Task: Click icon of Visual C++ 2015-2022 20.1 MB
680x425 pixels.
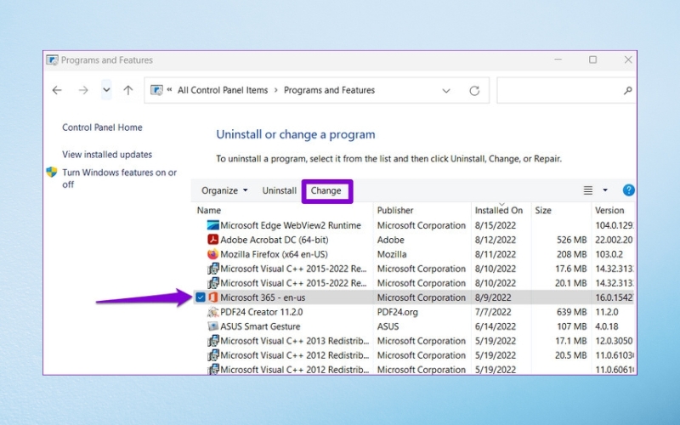Action: [x=213, y=283]
